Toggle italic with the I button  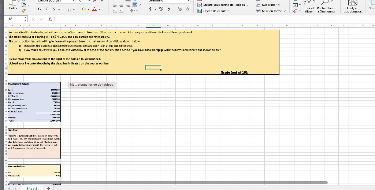(x=47, y=9)
